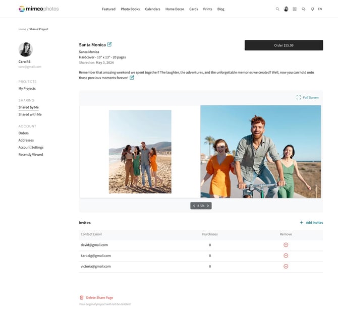This screenshot has width=338, height=324.
Task: Open the chat bubbles icon in header
Action: click(303, 9)
